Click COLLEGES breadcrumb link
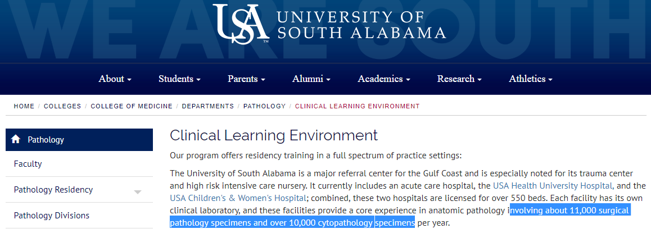This screenshot has width=651, height=247. point(62,106)
